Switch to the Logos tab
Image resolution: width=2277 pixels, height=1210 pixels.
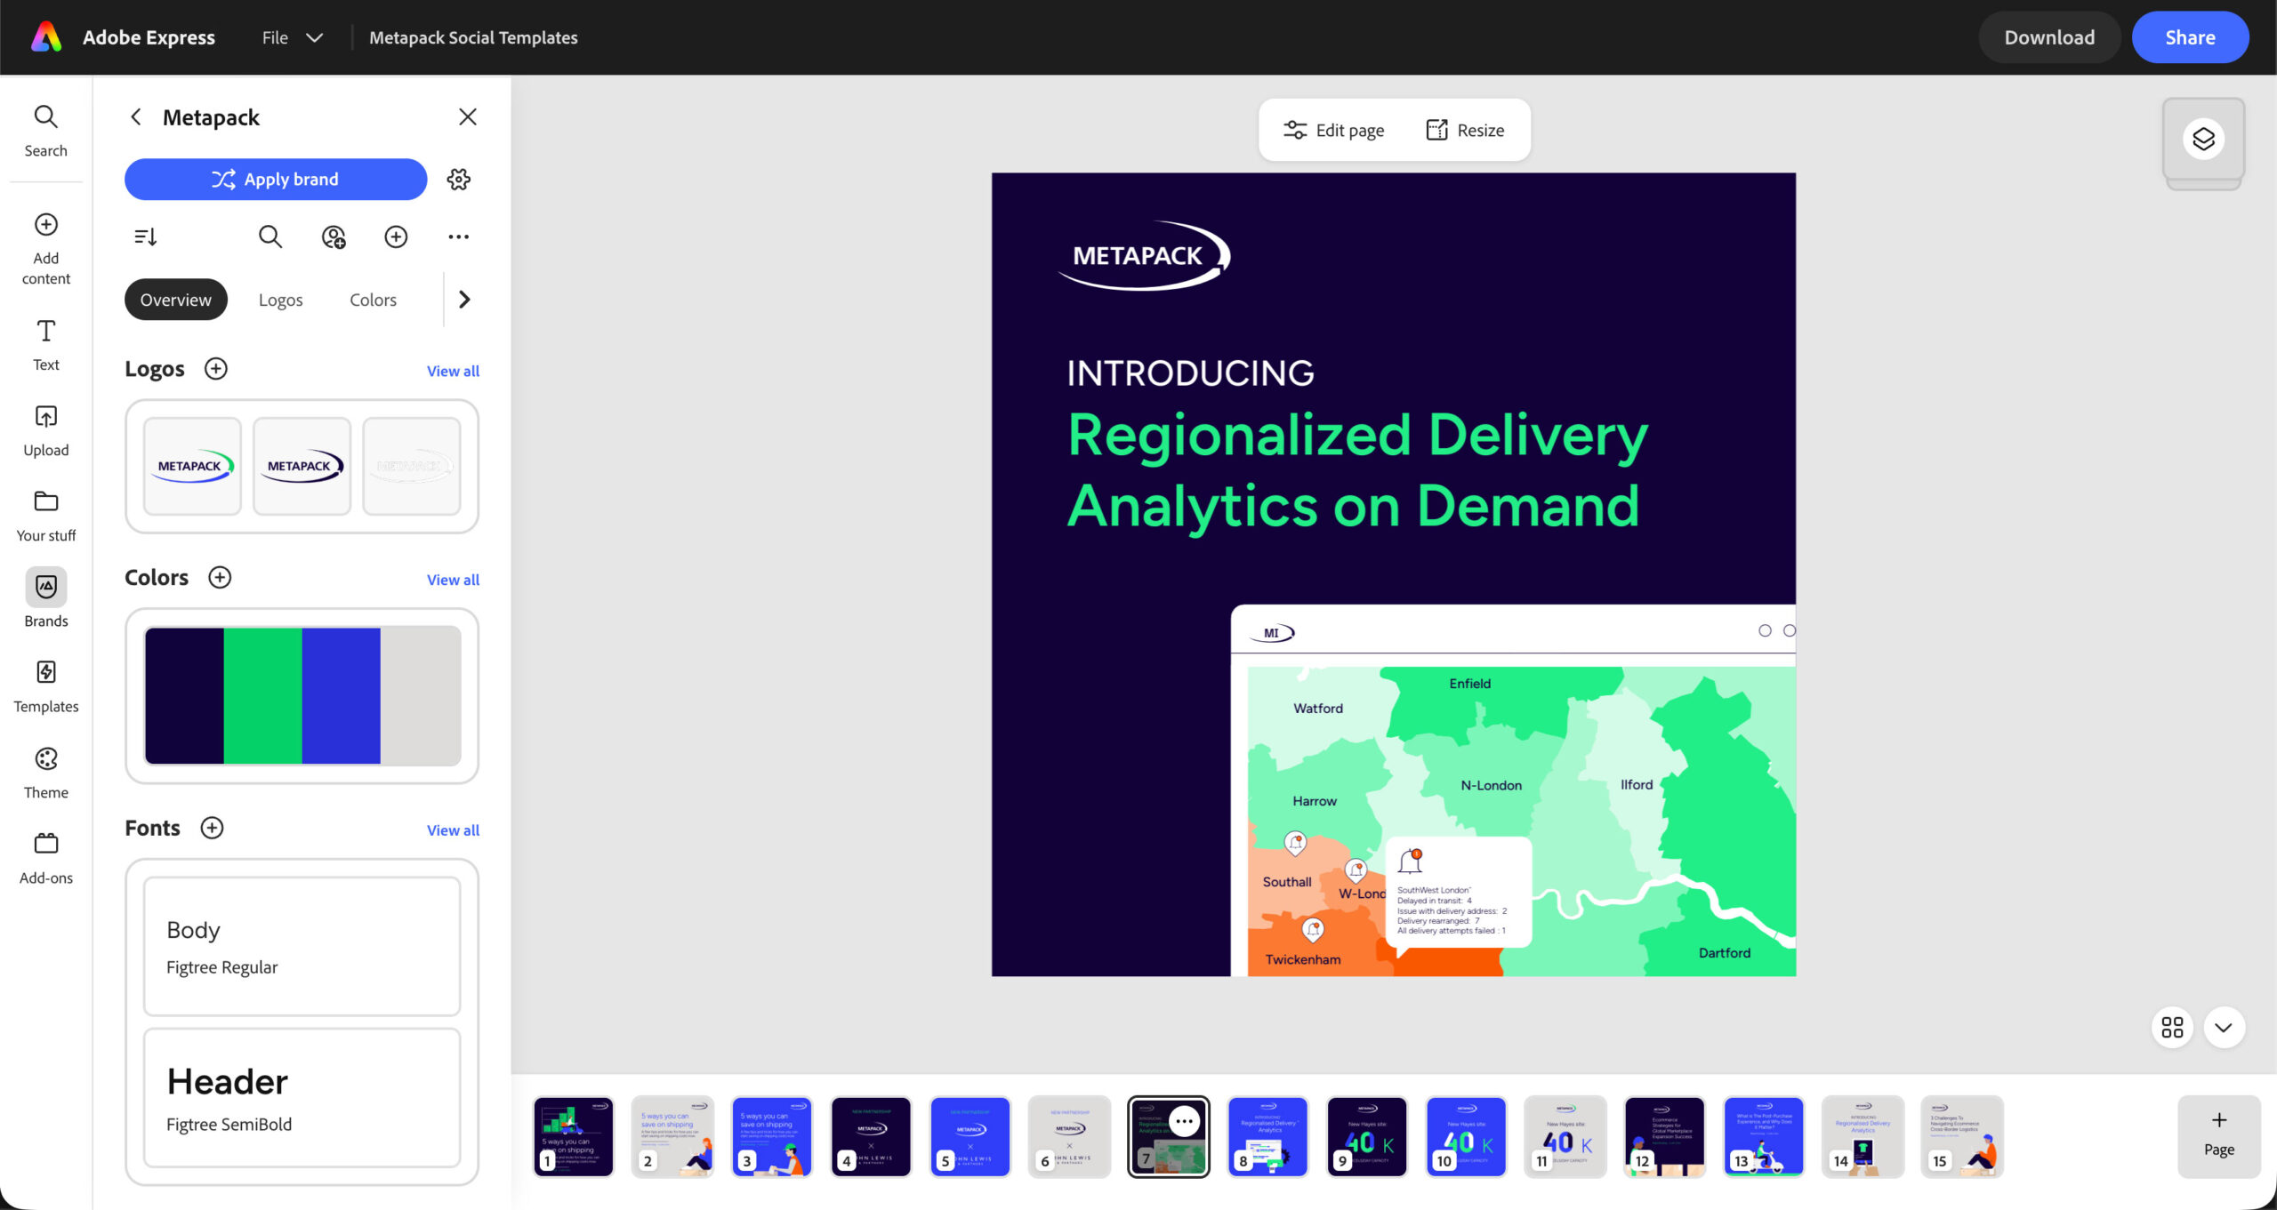click(x=280, y=300)
